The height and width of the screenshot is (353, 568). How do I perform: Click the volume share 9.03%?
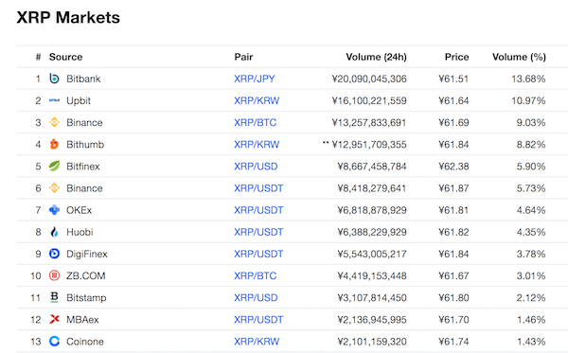(531, 123)
